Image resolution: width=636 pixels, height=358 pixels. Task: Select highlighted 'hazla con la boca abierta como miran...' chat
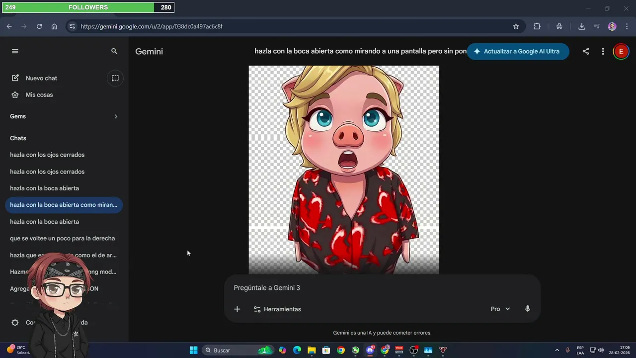pyautogui.click(x=64, y=205)
